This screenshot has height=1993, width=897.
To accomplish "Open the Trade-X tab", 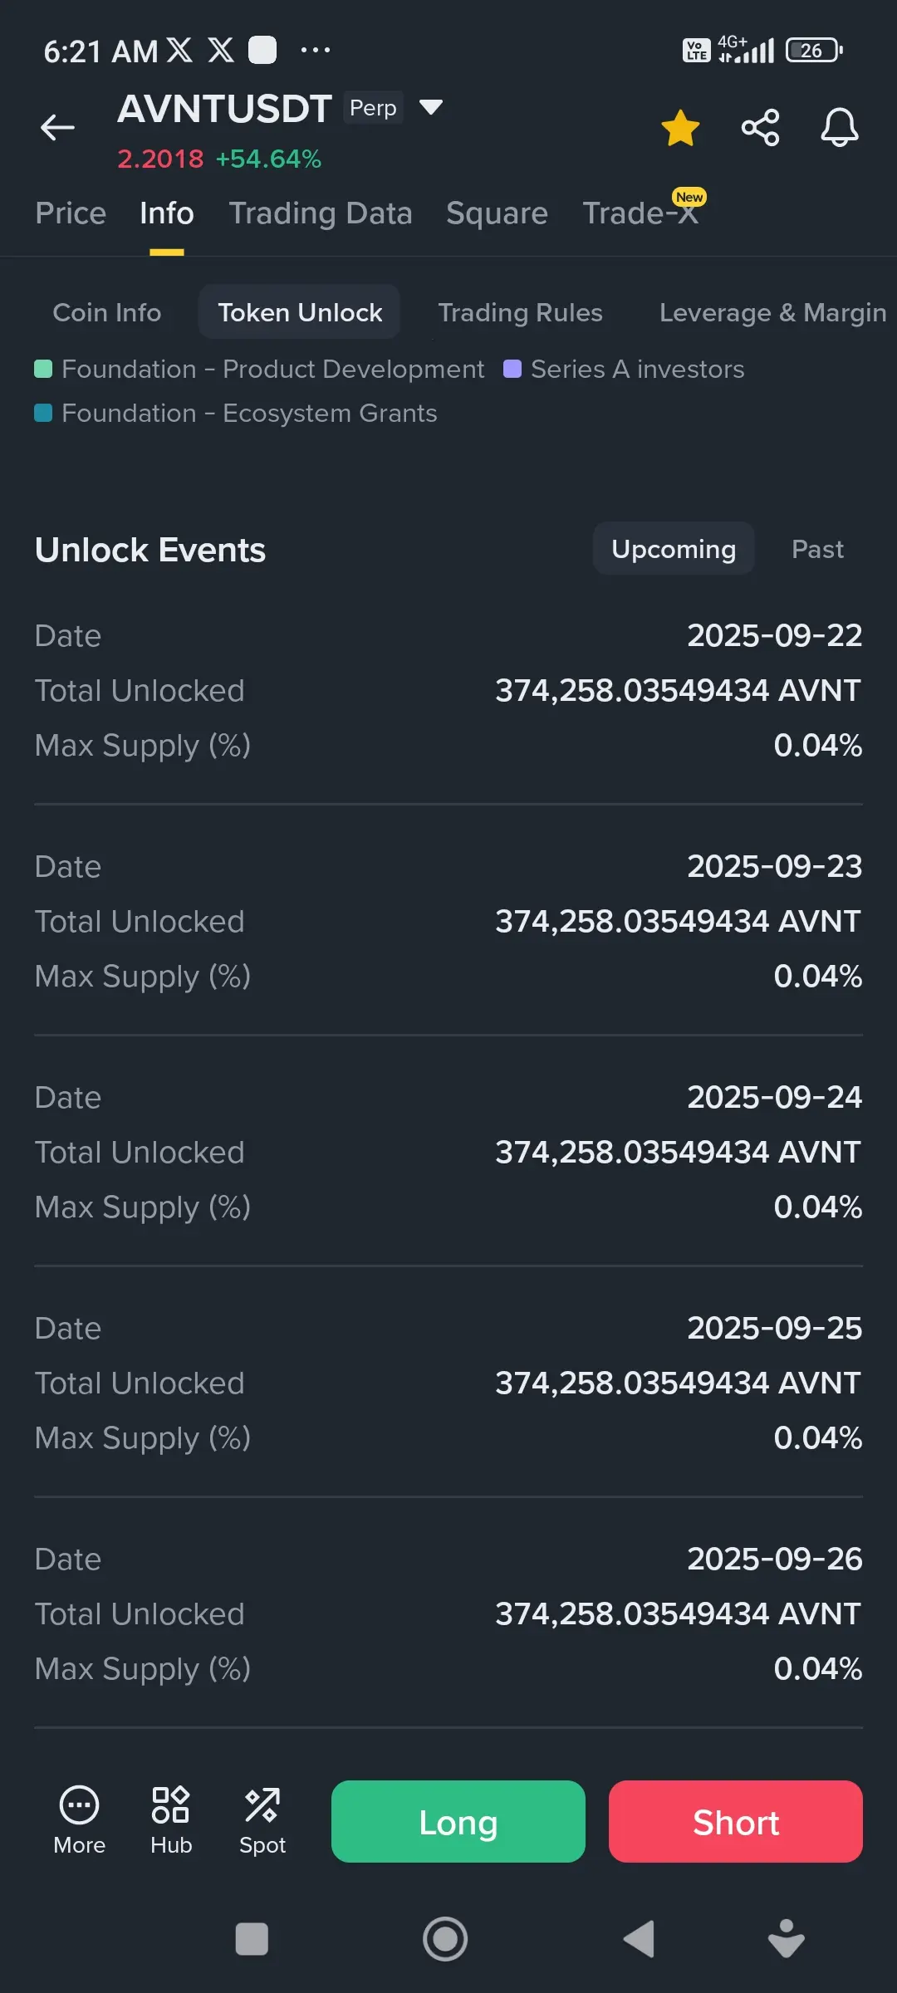I will tap(640, 213).
